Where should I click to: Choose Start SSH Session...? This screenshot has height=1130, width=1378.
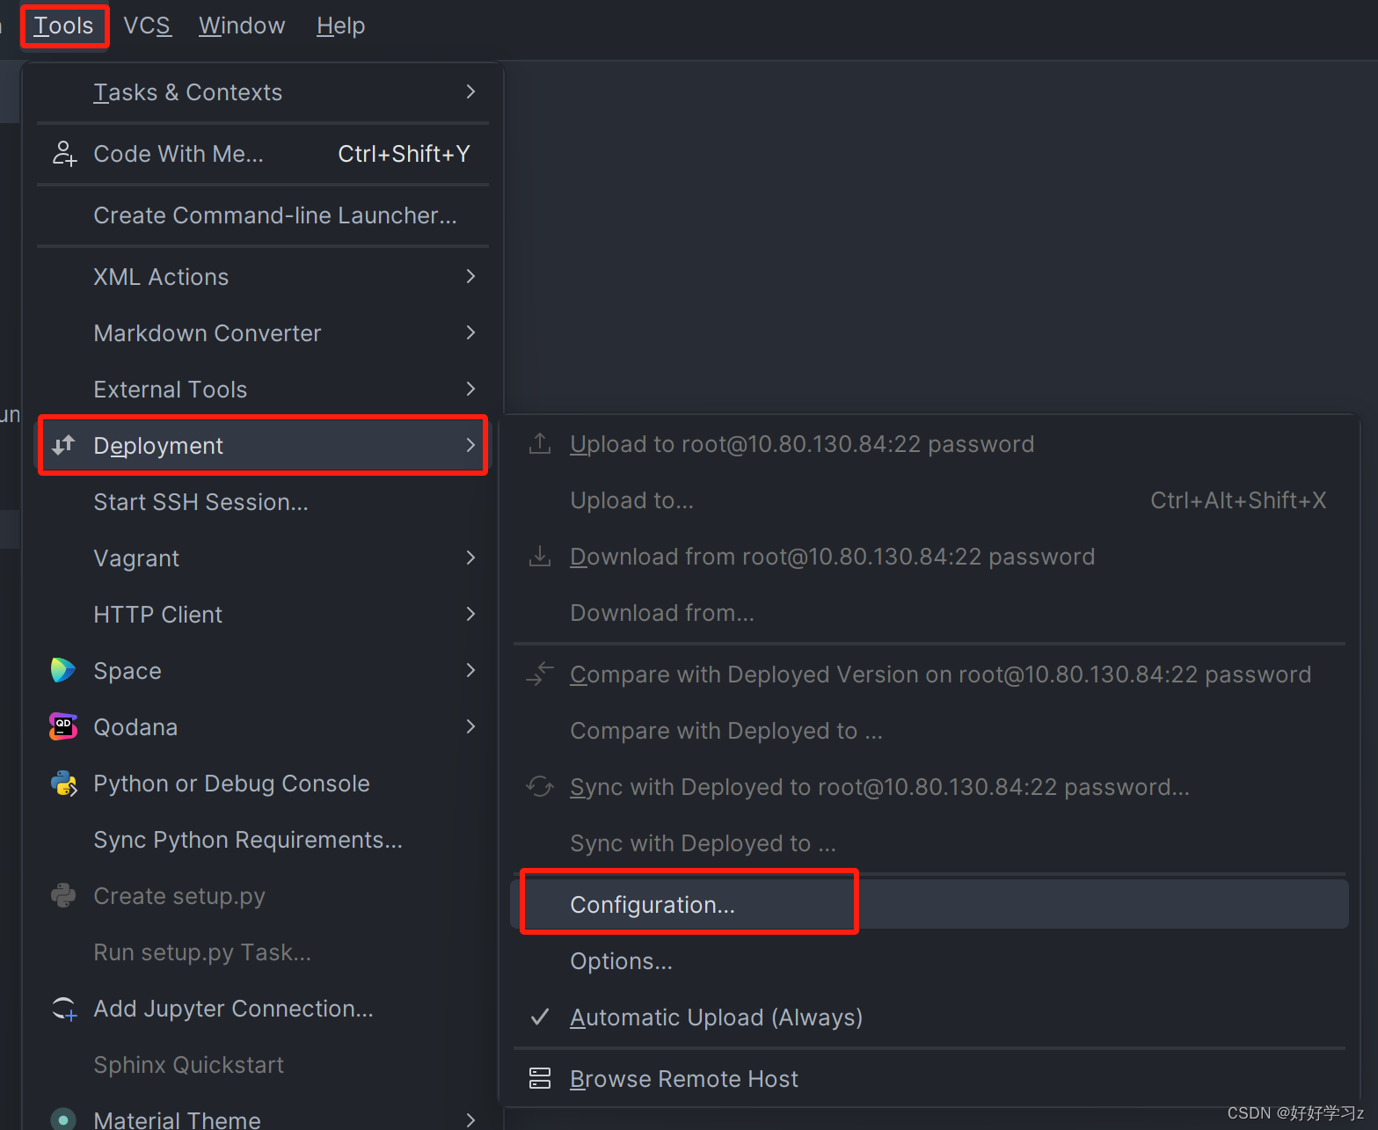(262, 501)
